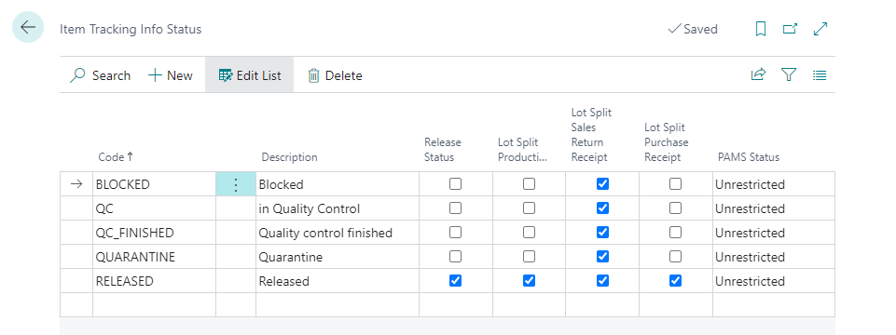Select the QC_FINISHED code cell
The width and height of the screenshot is (896, 335).
tap(154, 233)
